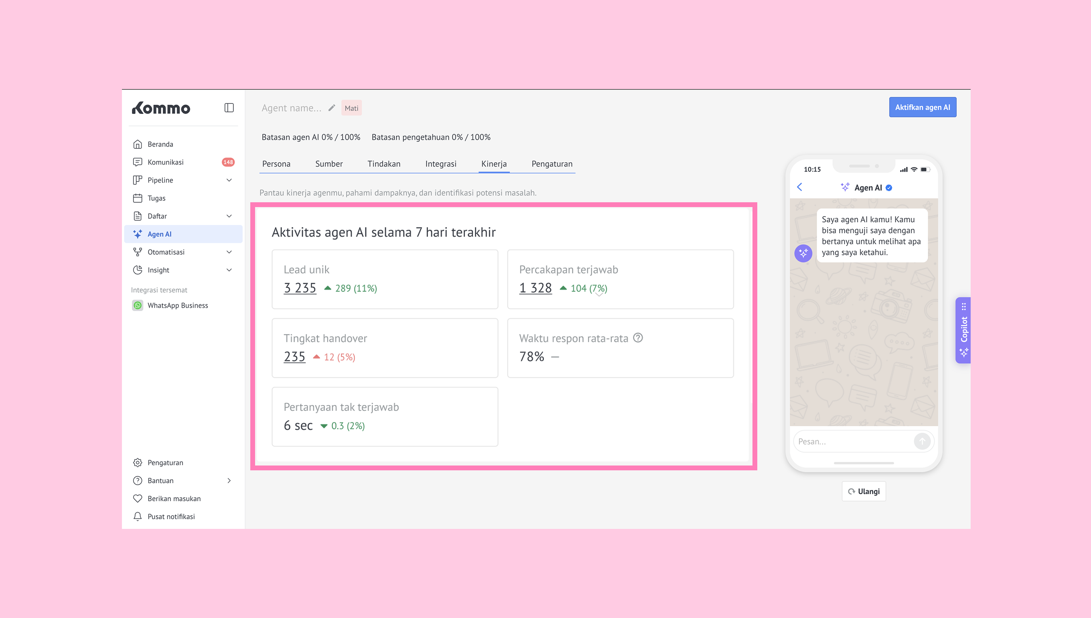Image resolution: width=1091 pixels, height=618 pixels.
Task: Collapse the sidebar panel icon
Action: pos(229,108)
